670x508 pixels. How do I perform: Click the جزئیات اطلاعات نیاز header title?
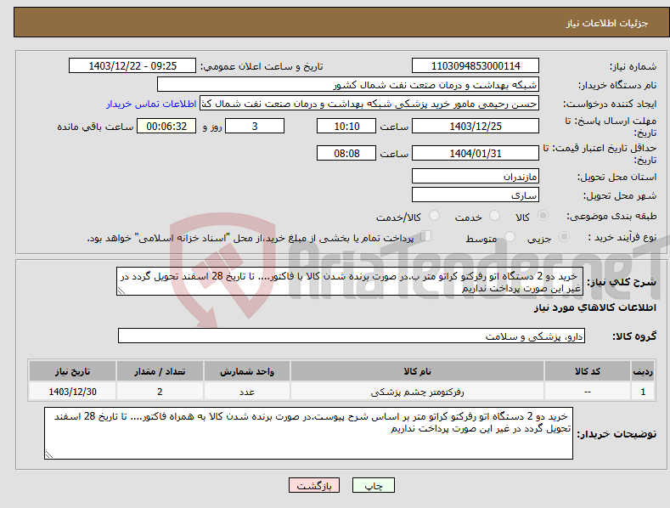tap(607, 23)
